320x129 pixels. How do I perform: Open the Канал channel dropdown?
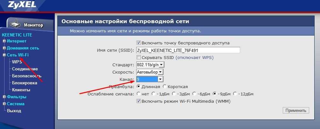pos(150,79)
